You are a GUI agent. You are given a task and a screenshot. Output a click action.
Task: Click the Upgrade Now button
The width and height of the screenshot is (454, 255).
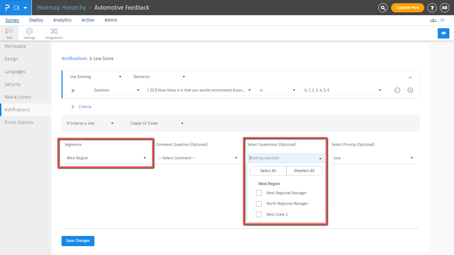pyautogui.click(x=407, y=7)
